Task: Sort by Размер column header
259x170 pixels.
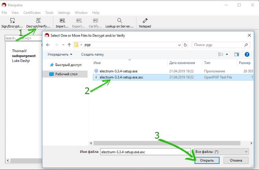Action: pyautogui.click(x=245, y=63)
